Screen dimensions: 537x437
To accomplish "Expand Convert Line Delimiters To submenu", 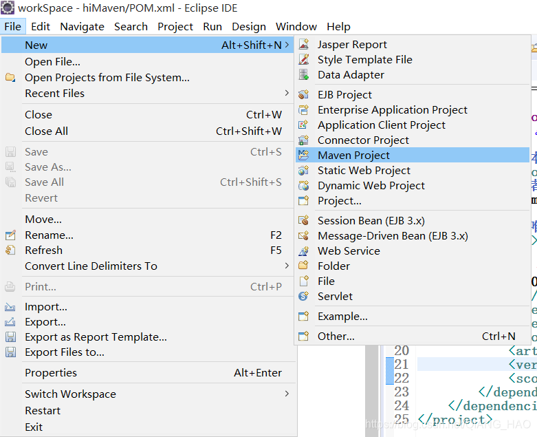I will click(x=287, y=266).
